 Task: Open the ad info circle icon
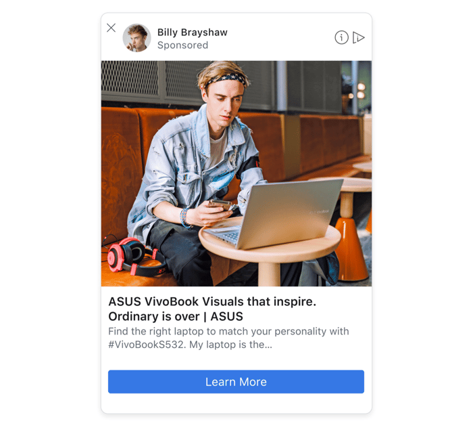point(341,38)
